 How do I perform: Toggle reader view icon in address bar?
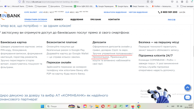(x=148, y=2)
